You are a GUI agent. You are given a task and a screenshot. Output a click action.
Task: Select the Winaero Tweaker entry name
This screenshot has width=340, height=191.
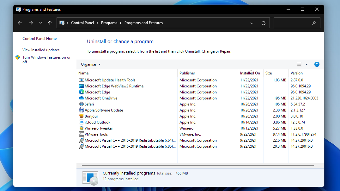click(x=99, y=128)
